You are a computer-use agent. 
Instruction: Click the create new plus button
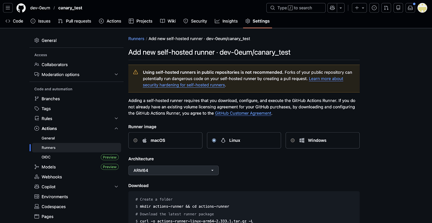click(x=359, y=8)
